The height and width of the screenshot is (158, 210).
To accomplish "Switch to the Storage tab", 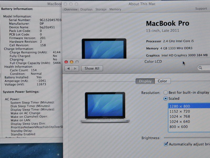I will tap(101, 9).
